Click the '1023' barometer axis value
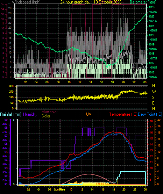This screenshot has height=194, width=163. click(151, 7)
